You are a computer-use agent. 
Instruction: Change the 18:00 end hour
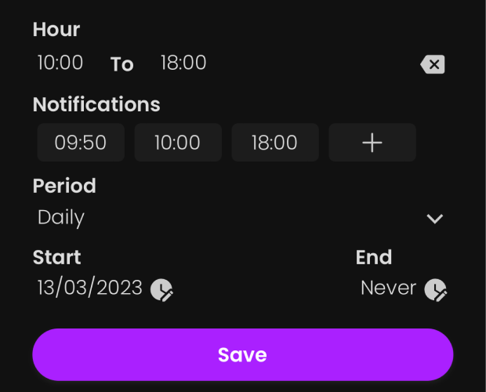pos(183,63)
